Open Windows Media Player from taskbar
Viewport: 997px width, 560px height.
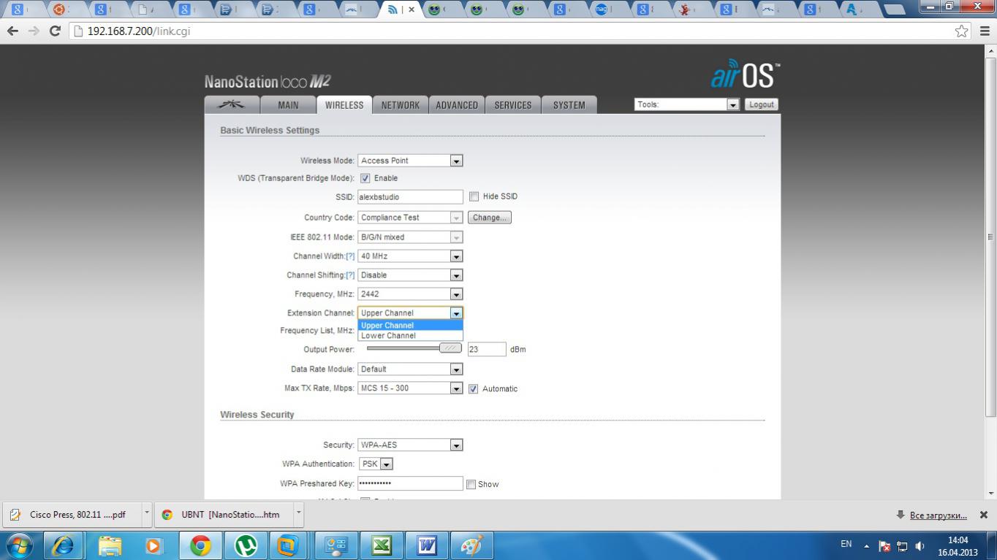(x=153, y=545)
